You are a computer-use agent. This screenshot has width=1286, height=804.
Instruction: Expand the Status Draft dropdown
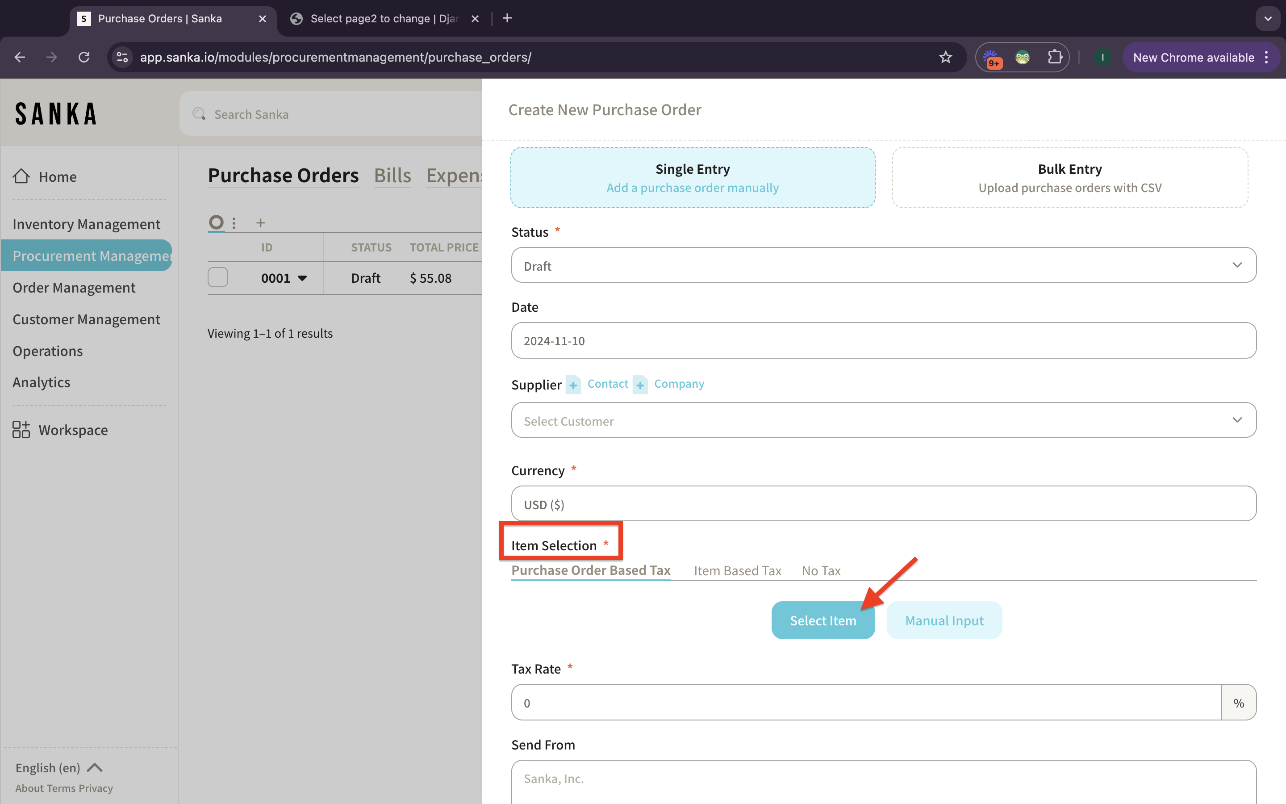[x=883, y=265]
